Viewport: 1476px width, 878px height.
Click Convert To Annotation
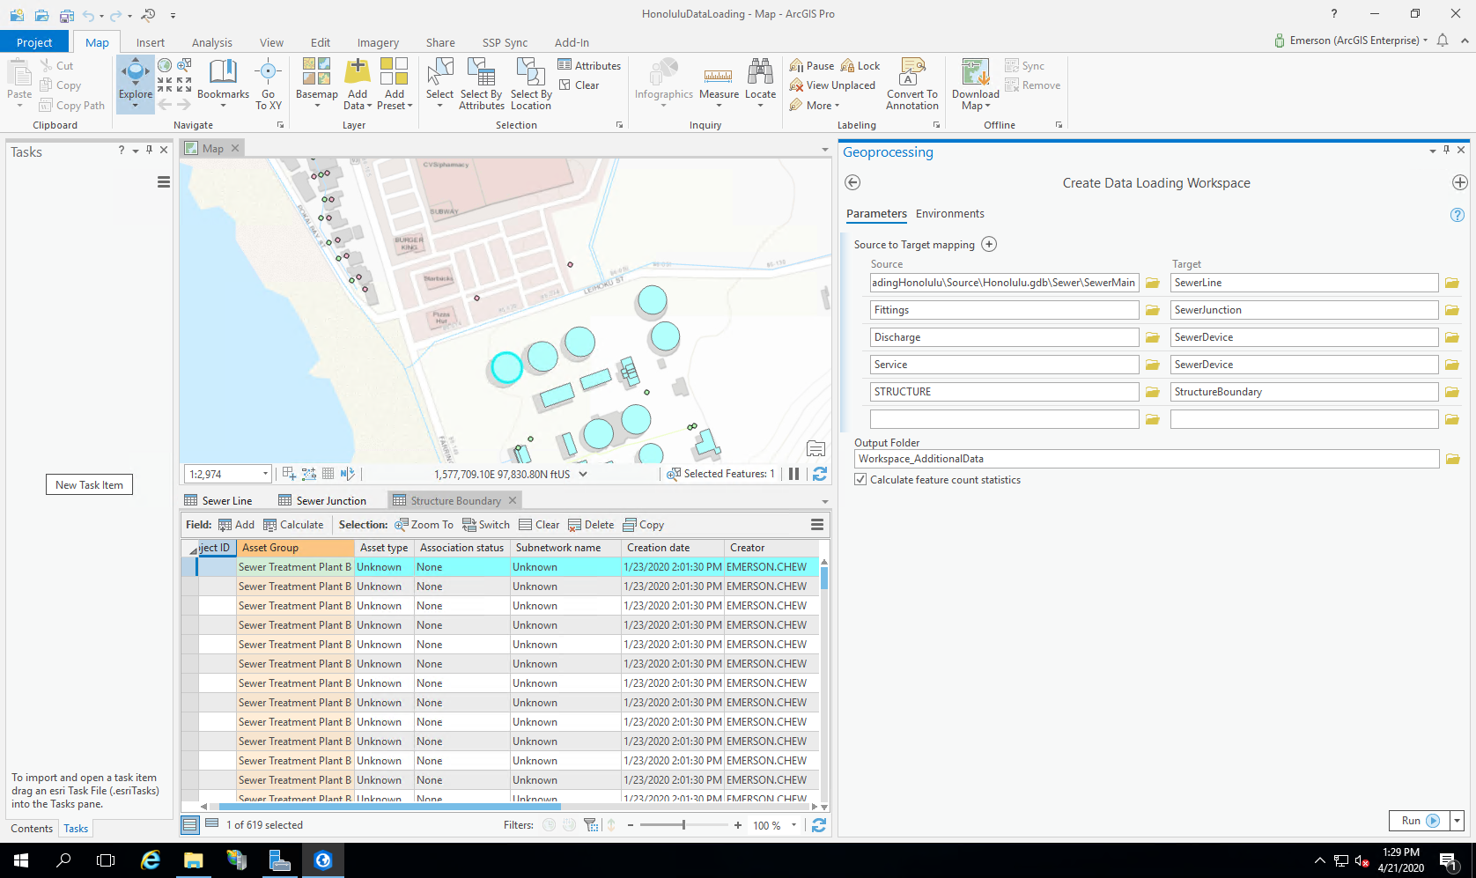point(912,84)
